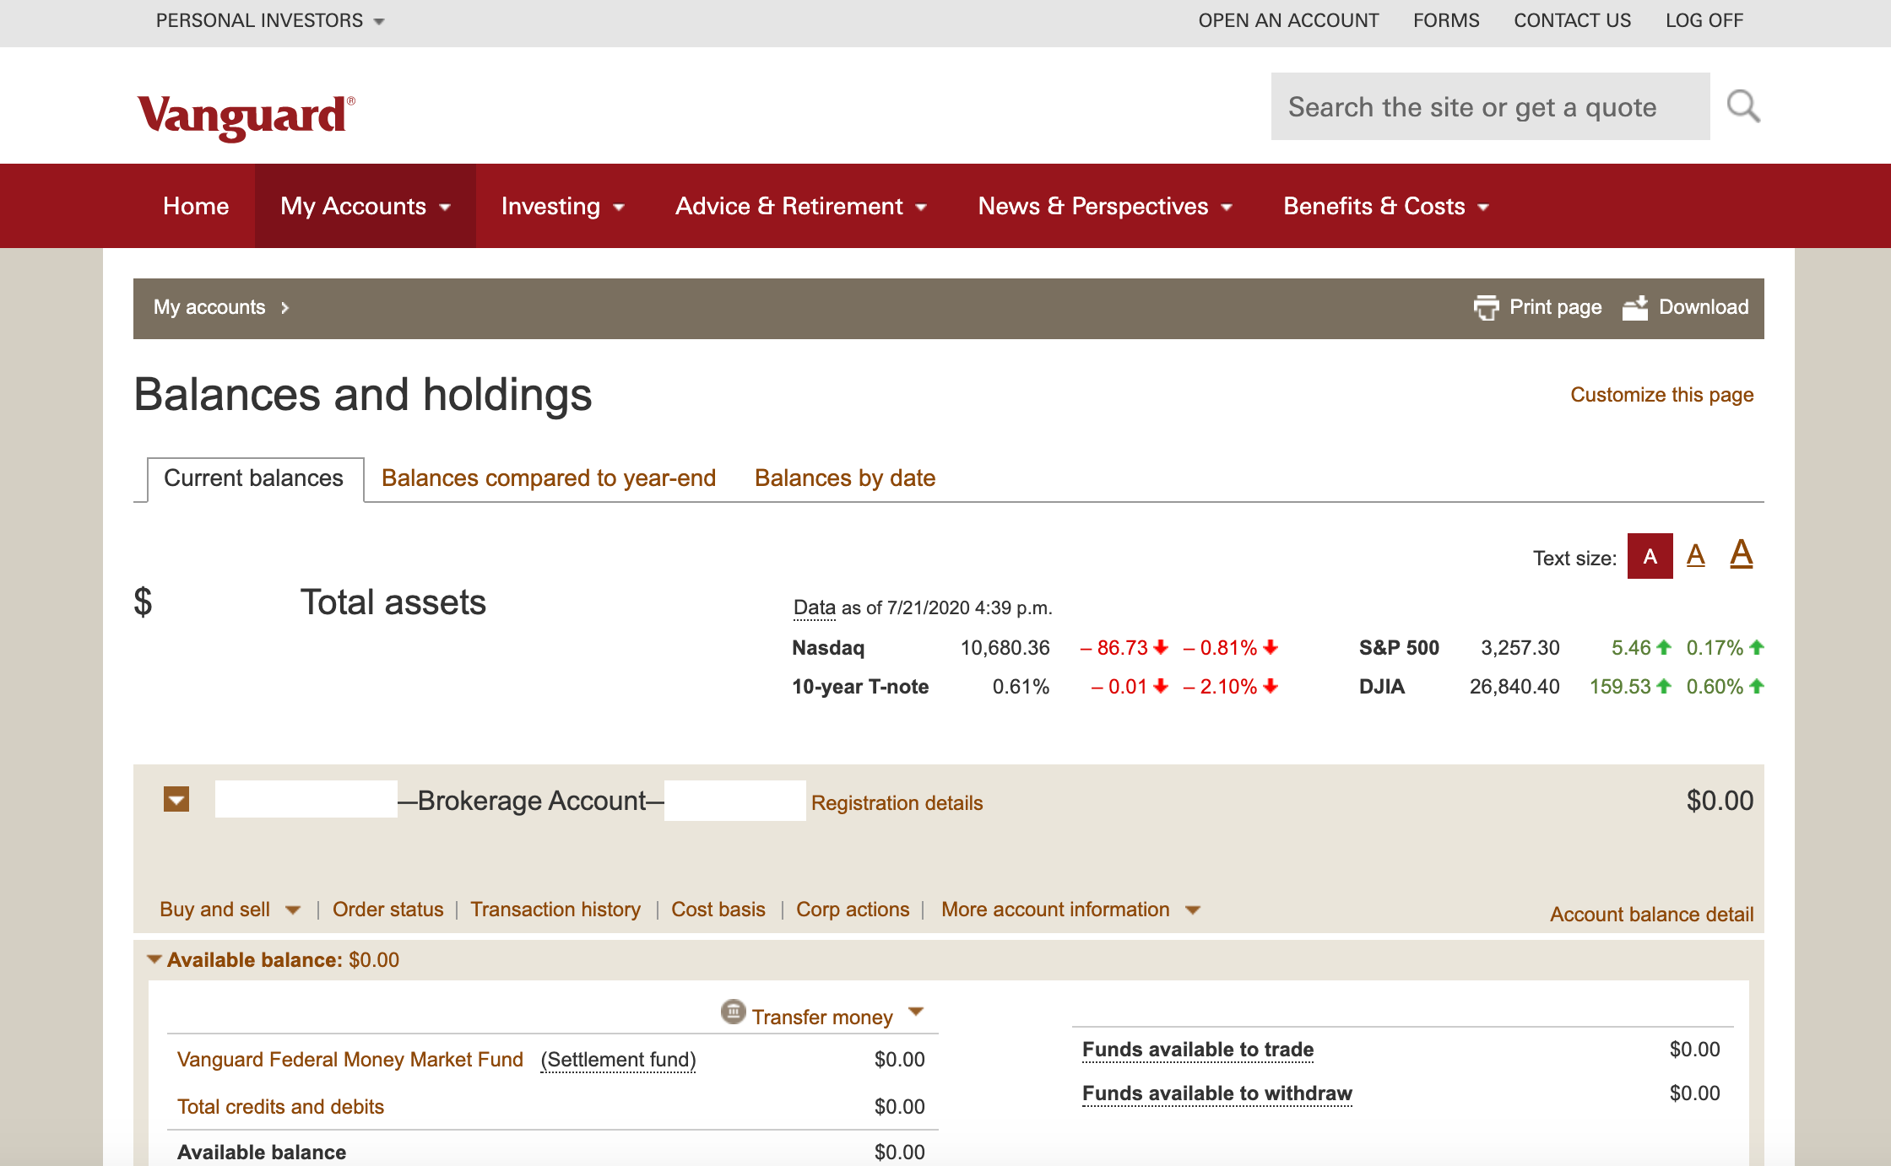Viewport: 1891px width, 1166px height.
Task: Select the medium text size A
Action: 1695,555
